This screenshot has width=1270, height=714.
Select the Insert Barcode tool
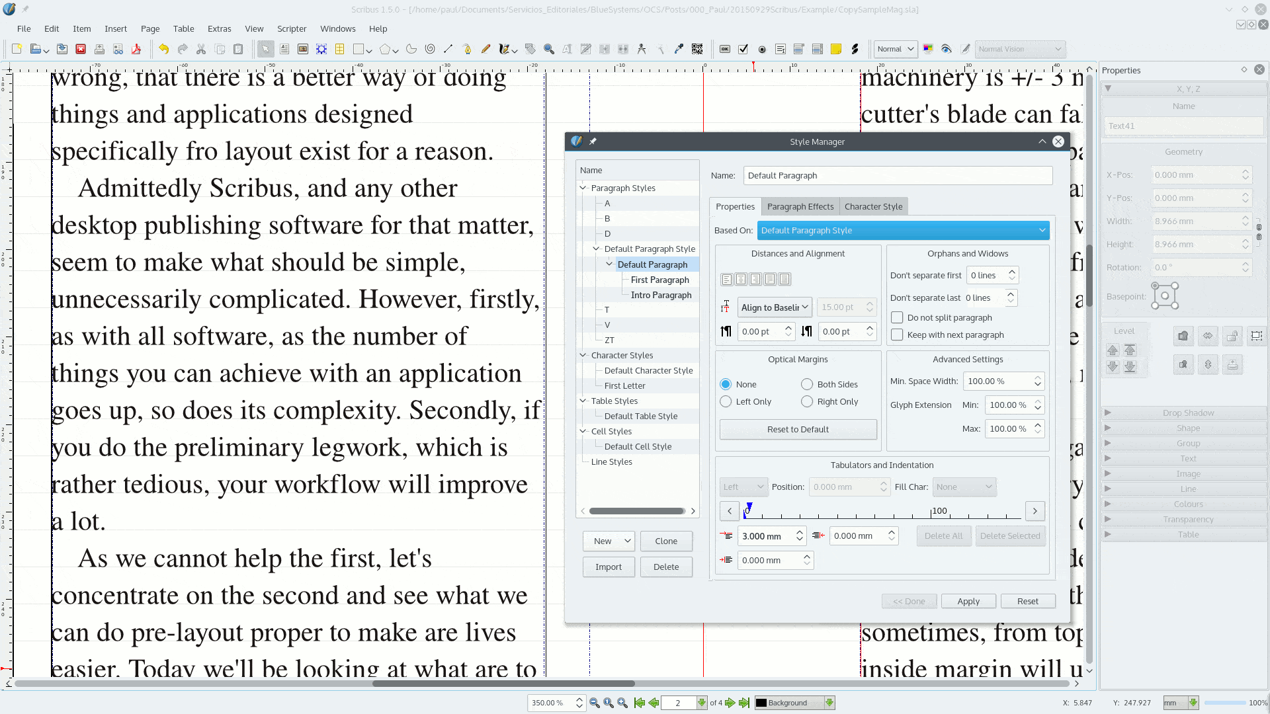pyautogui.click(x=697, y=49)
